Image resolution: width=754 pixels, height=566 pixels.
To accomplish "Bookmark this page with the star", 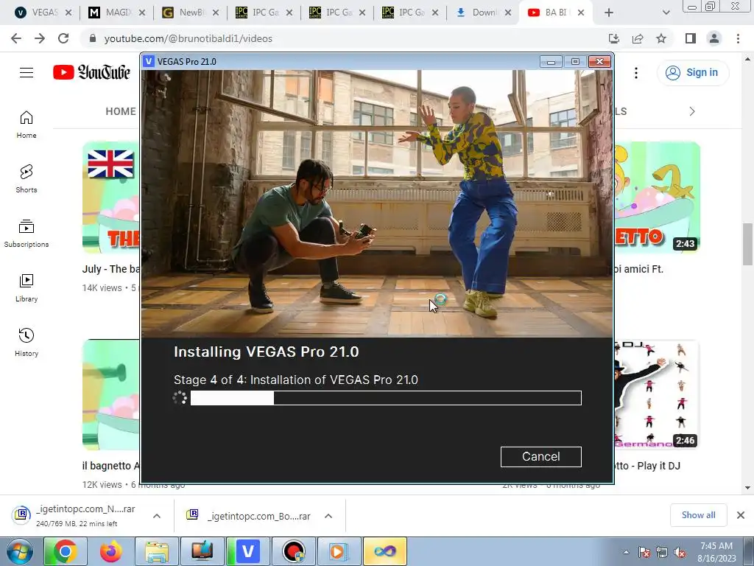I will pyautogui.click(x=661, y=38).
